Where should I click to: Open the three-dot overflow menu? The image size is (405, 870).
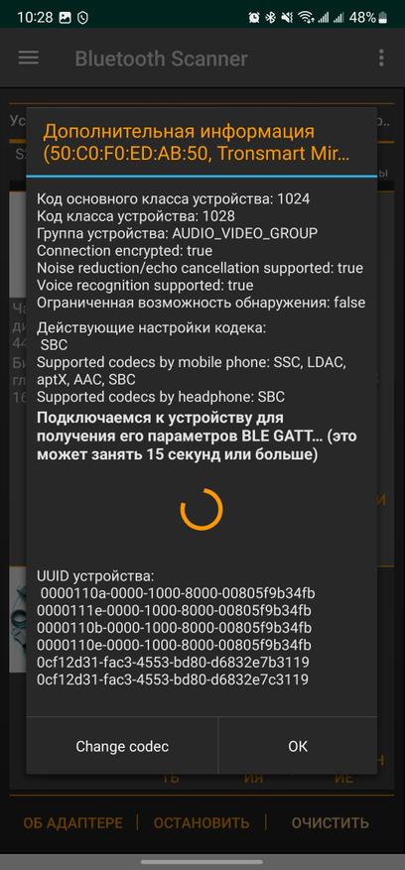tap(380, 58)
